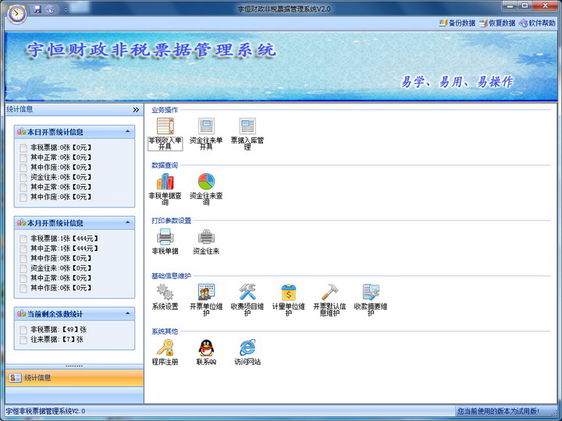The width and height of the screenshot is (562, 421).
Task: Click monthly 非税票据:1张【444元】 row
Action: [59, 238]
